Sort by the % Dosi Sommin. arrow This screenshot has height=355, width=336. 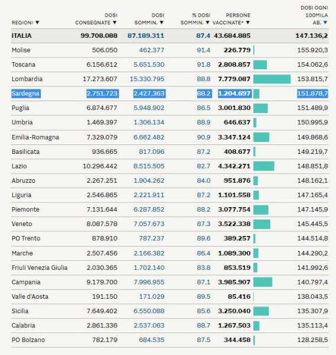tap(208, 22)
